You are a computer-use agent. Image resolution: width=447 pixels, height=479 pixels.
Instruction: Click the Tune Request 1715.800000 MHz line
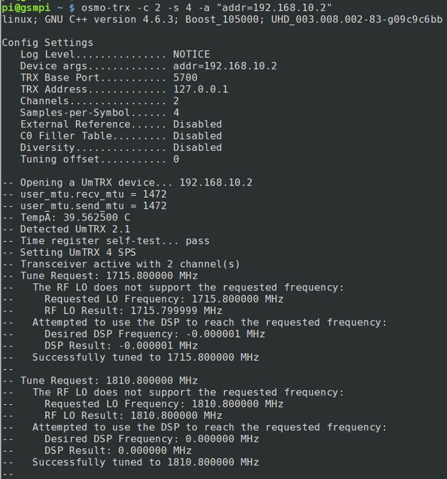coord(109,276)
